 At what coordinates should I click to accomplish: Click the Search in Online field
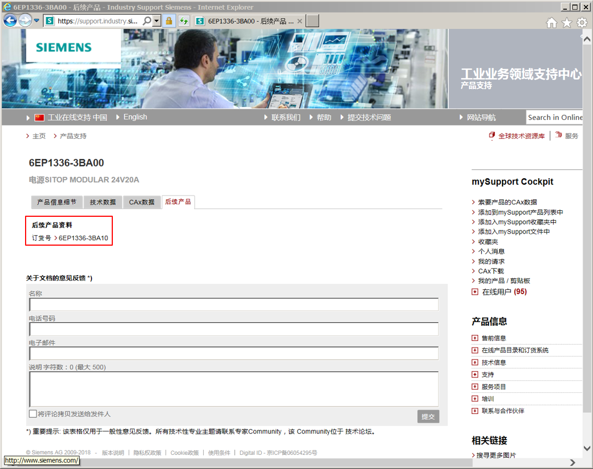click(x=554, y=117)
